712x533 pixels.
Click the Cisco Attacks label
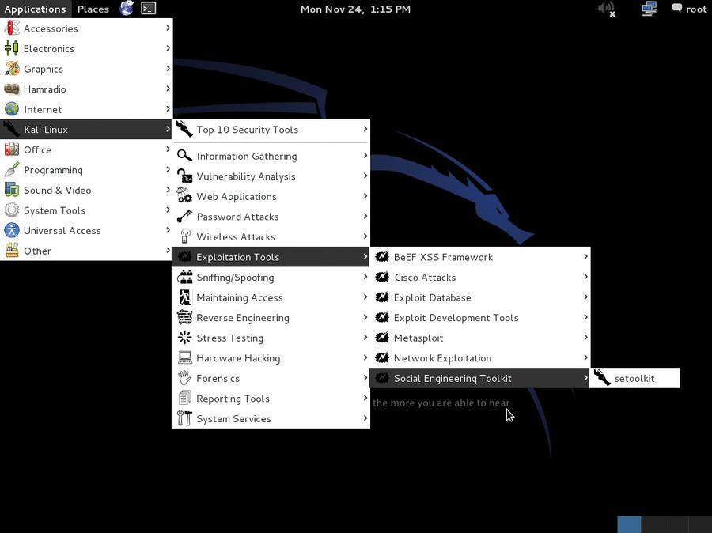pyautogui.click(x=425, y=278)
